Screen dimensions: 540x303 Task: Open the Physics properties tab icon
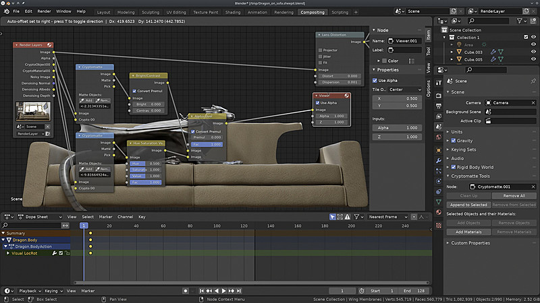pyautogui.click(x=439, y=181)
